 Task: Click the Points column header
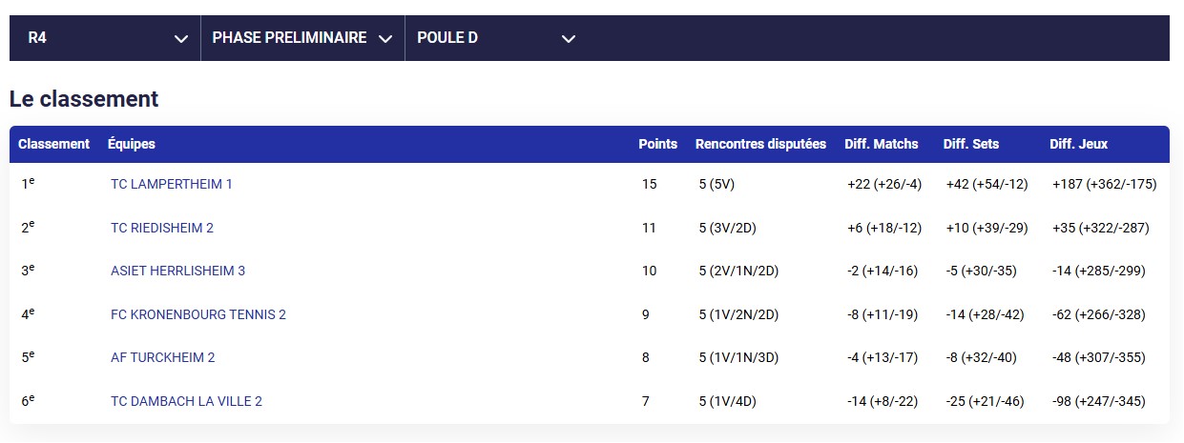pyautogui.click(x=658, y=144)
